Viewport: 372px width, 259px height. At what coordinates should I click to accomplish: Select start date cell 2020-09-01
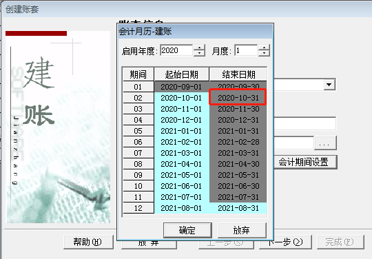pyautogui.click(x=181, y=87)
